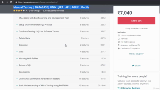This screenshot has height=90, width=160.
Task: Go forward with the browser forward arrow
Action: 7,2
